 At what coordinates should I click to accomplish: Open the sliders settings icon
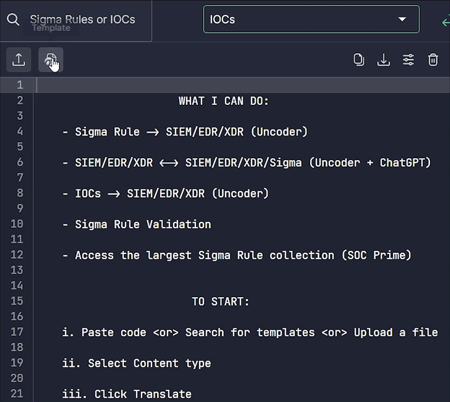coord(408,60)
